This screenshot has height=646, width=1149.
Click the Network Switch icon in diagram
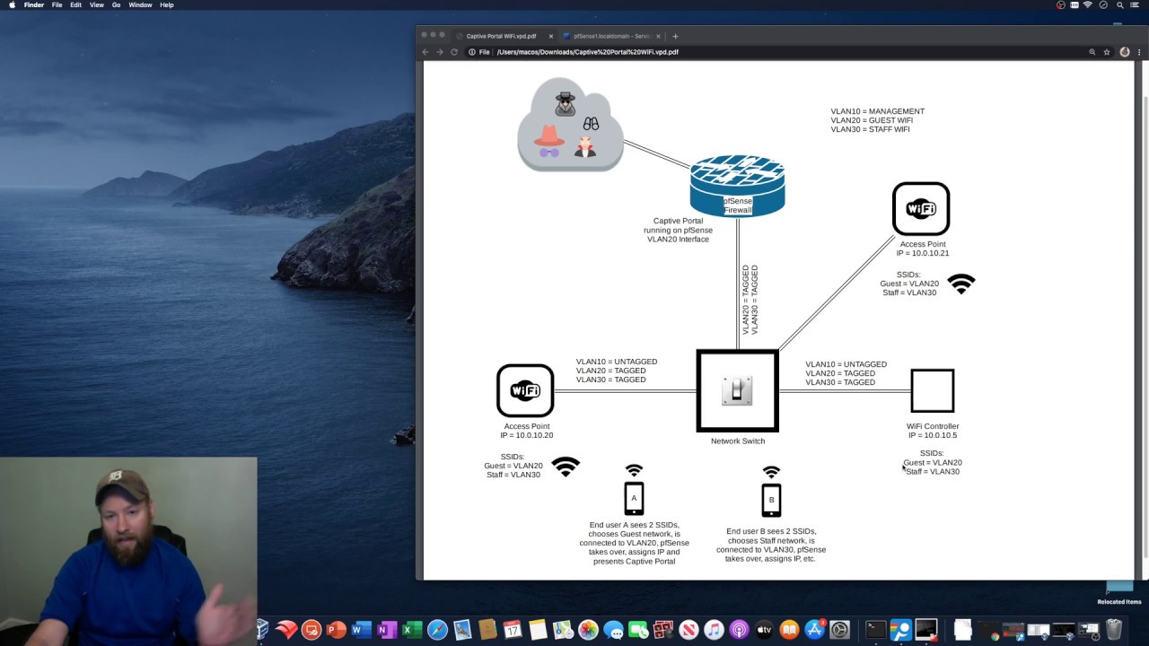[738, 391]
